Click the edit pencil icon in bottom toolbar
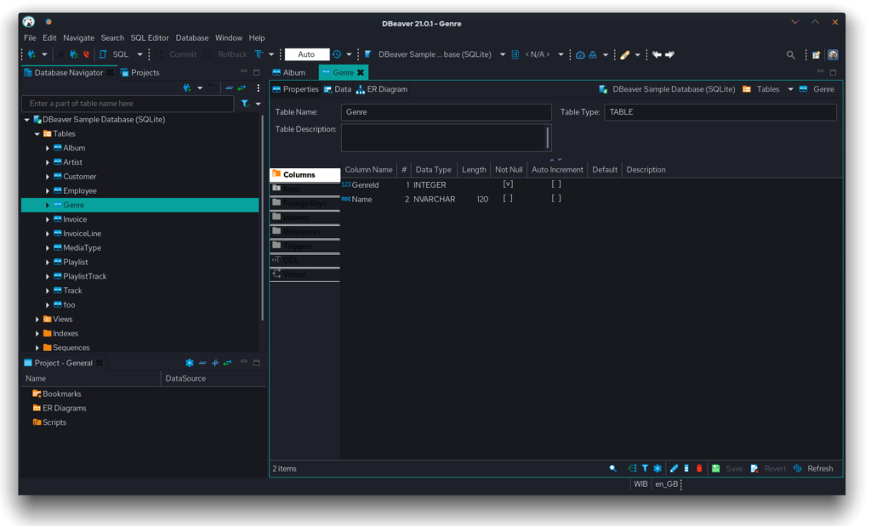The width and height of the screenshot is (871, 526). [674, 468]
